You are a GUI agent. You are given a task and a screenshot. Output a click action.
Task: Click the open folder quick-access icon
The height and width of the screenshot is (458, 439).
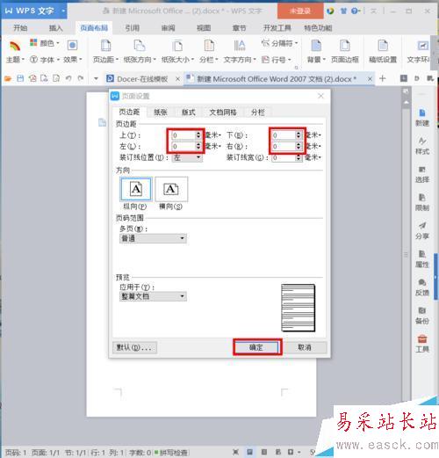pyautogui.click(x=8, y=78)
